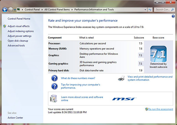Click the question mark icon beside the performance tips link
Viewport: 177px width, 125px height.
pos(54,86)
